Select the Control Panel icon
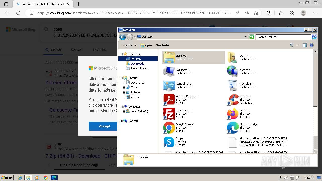 [169, 85]
